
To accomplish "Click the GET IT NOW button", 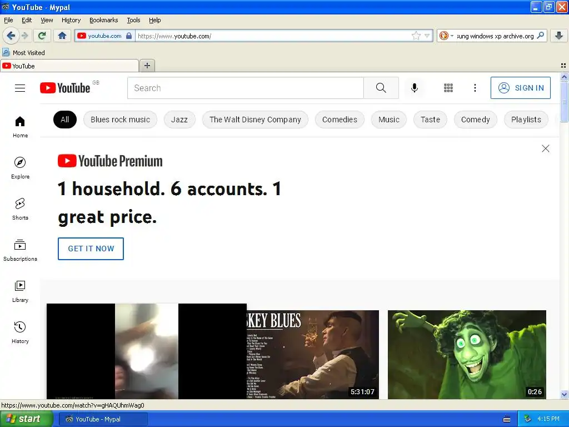I will 91,249.
